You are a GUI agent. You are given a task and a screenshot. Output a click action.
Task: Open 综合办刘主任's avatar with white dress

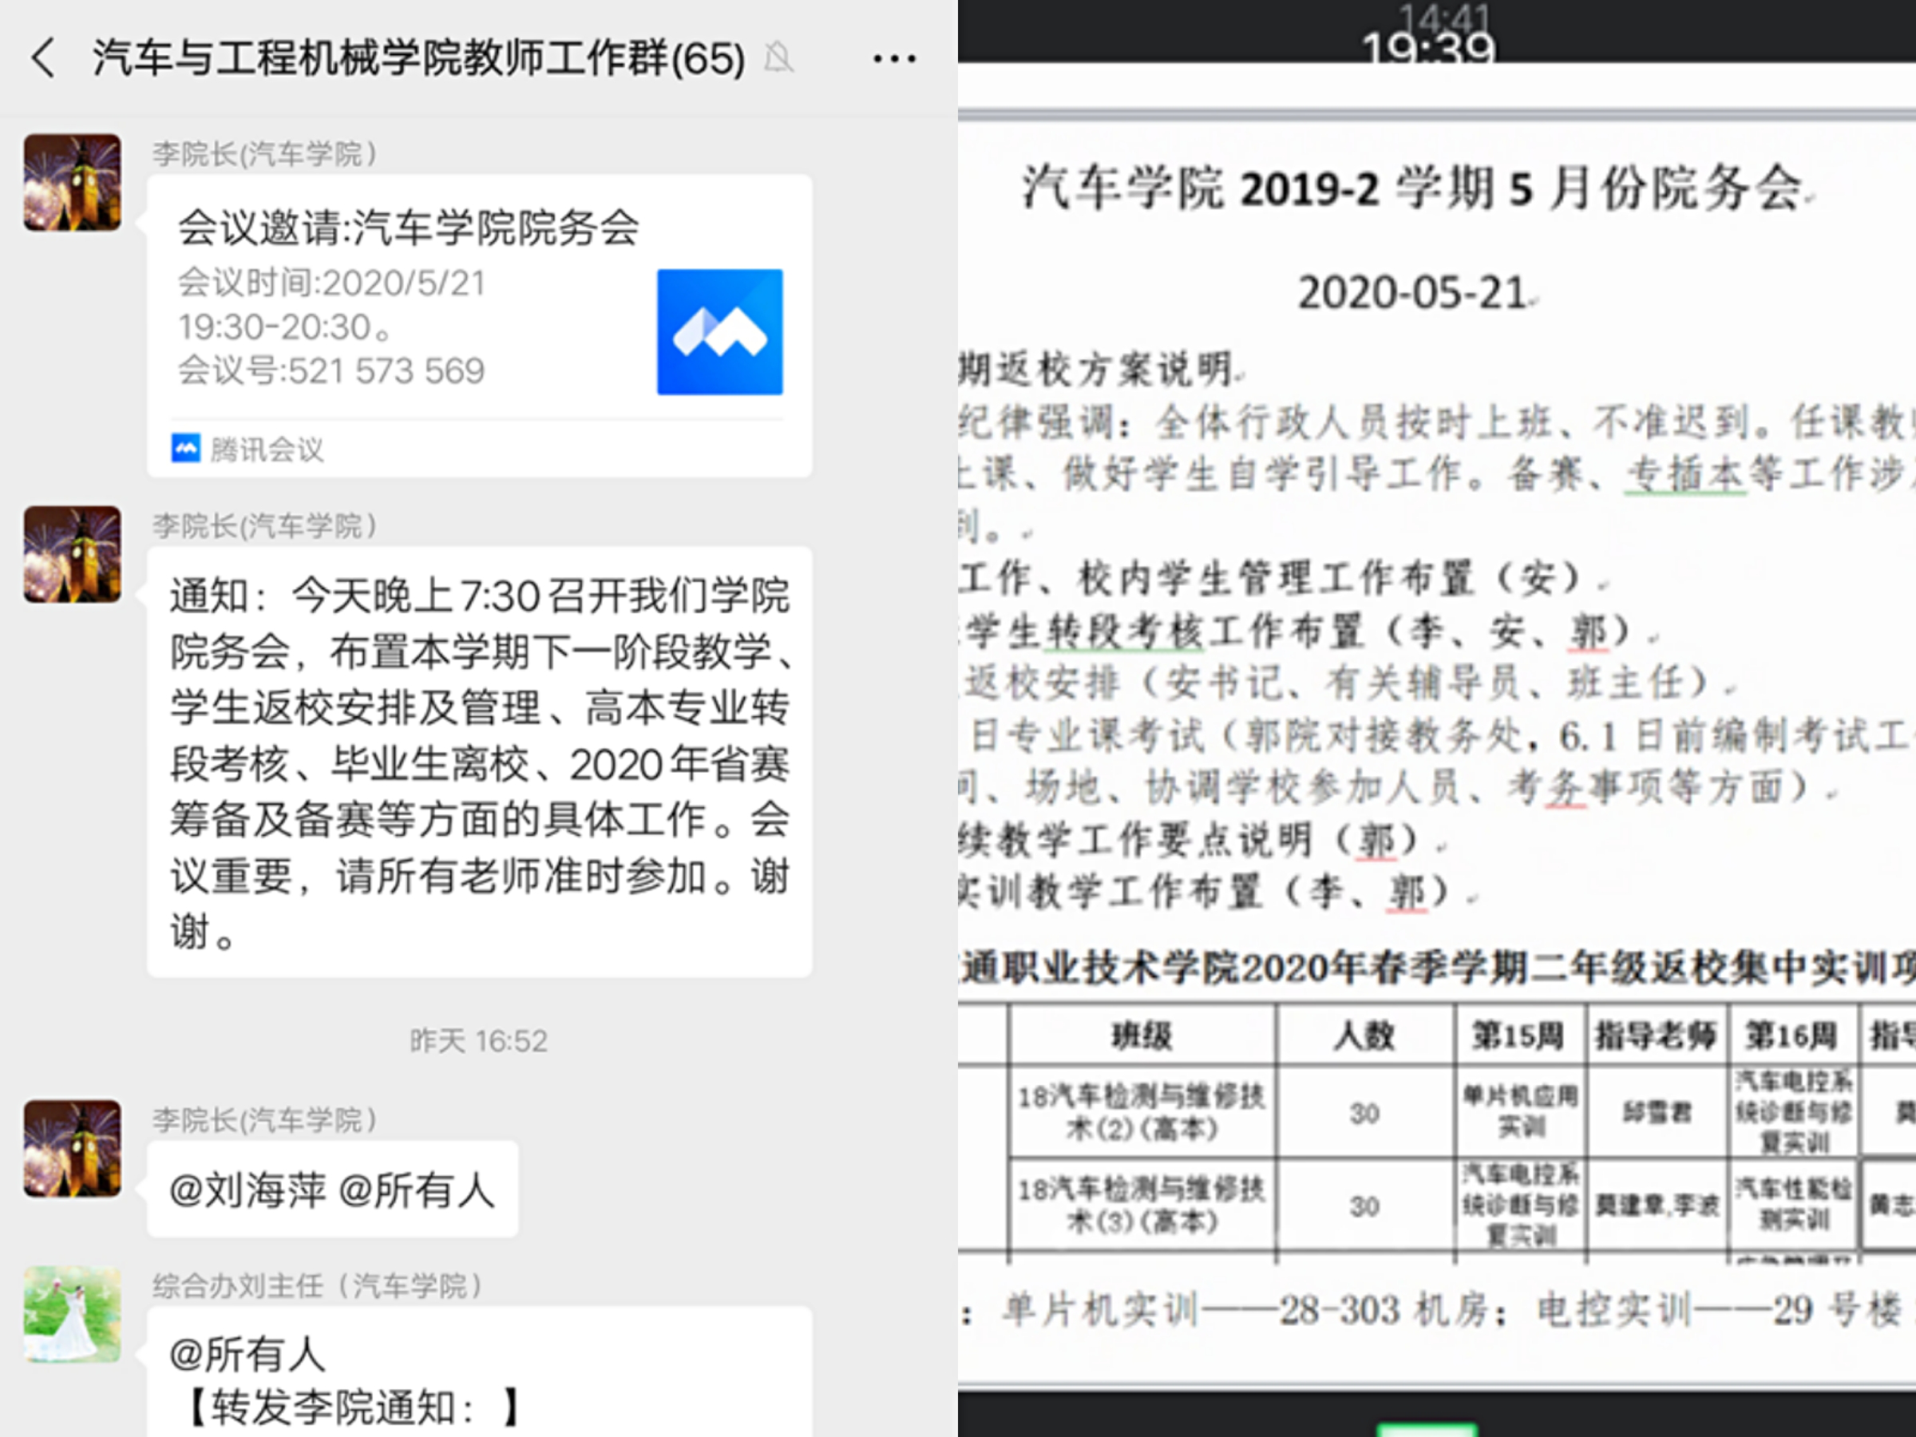(72, 1314)
